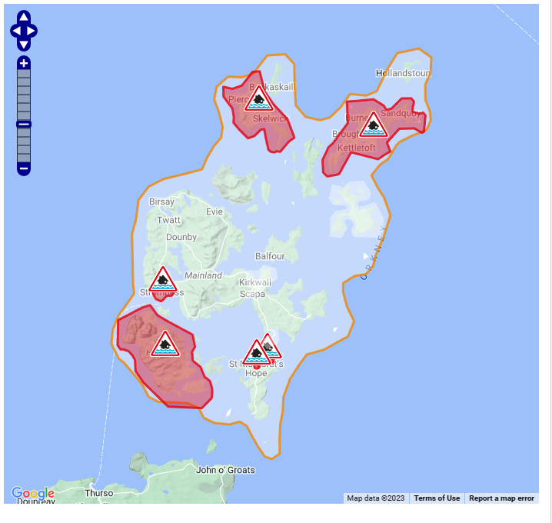552x523 pixels.
Task: Click the zoom slider handle
Action: pyautogui.click(x=24, y=124)
